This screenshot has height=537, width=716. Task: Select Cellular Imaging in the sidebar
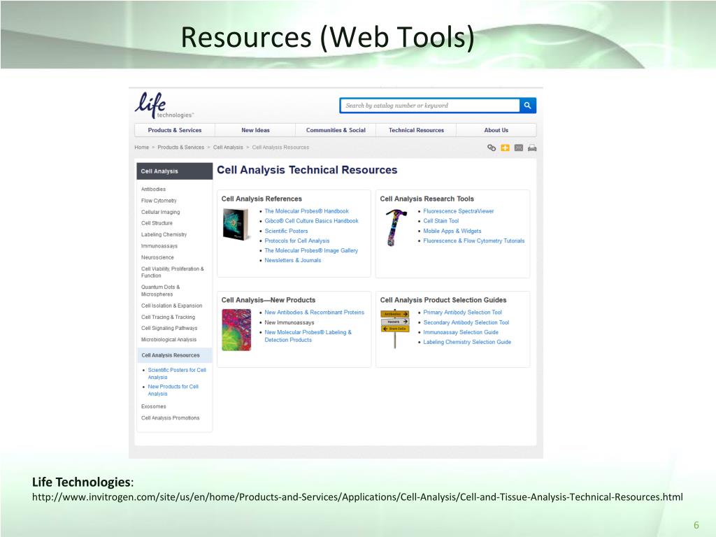(x=160, y=212)
